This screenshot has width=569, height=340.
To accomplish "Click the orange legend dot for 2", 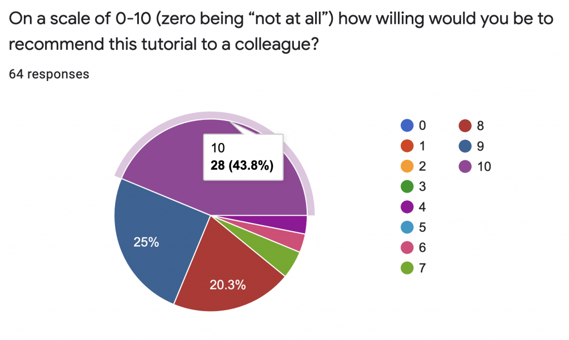I will (x=408, y=166).
